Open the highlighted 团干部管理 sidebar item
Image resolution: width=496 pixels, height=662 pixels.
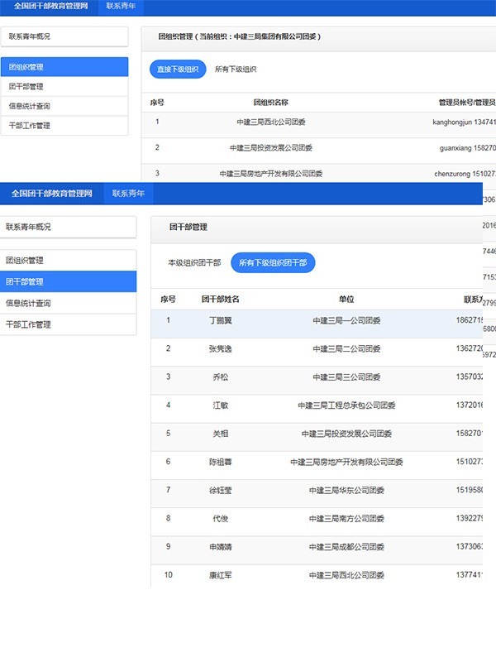tap(68, 281)
